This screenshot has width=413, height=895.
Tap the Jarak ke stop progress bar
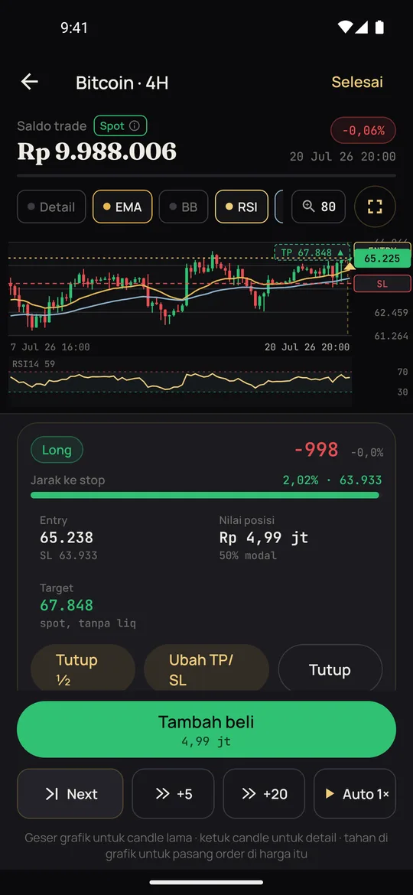coord(205,495)
